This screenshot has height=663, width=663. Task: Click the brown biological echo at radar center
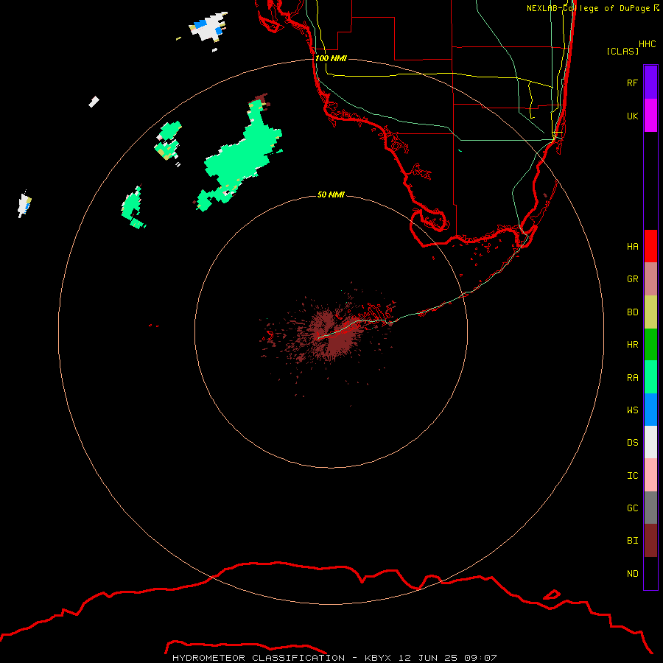point(334,334)
